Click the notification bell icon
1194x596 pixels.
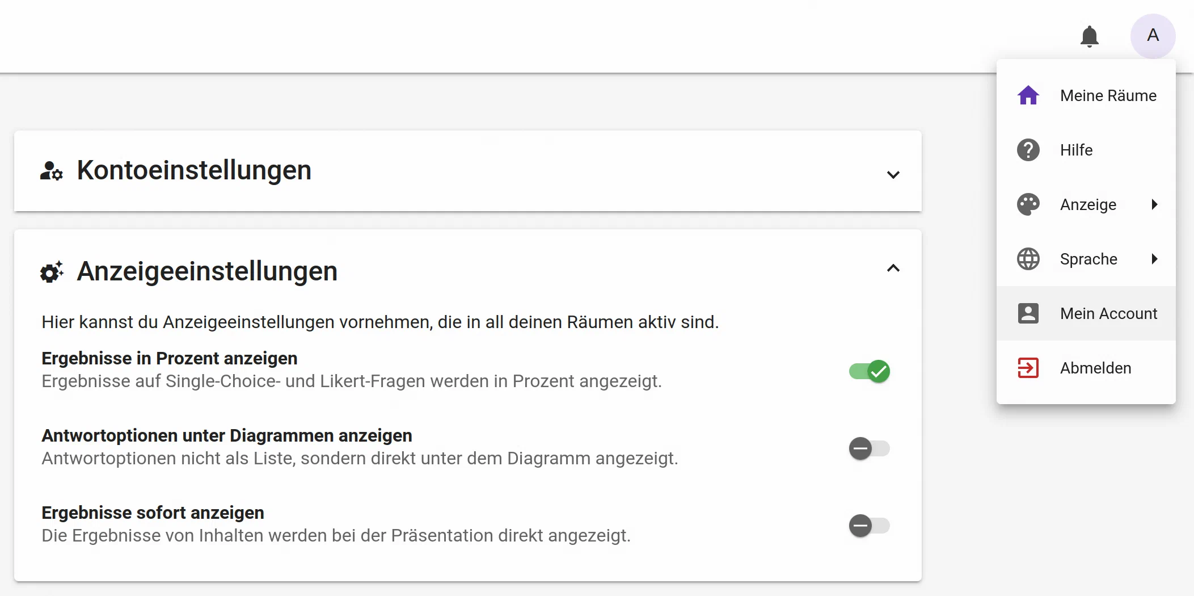coord(1089,36)
